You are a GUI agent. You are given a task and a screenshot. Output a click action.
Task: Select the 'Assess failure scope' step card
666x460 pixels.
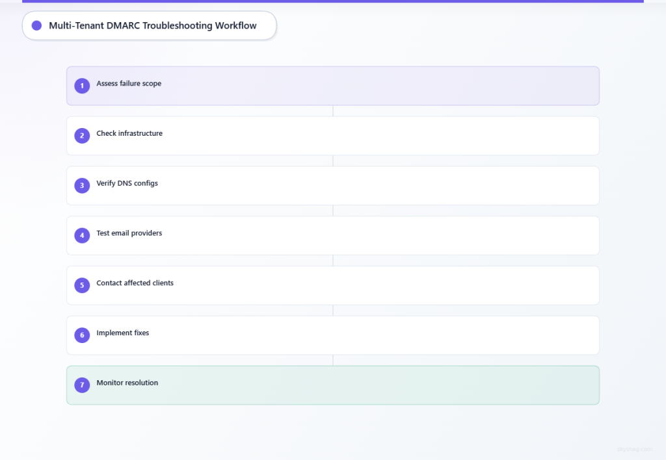[333, 85]
